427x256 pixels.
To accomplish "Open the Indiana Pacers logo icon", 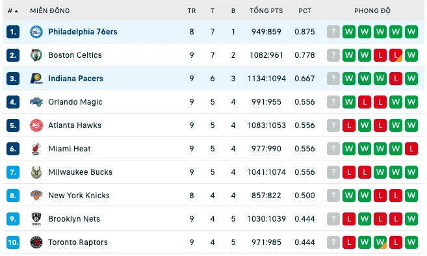I will (36, 79).
